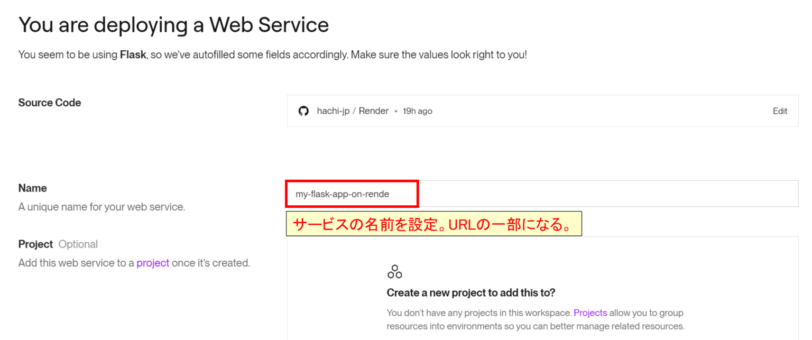
Task: Follow the purple "Projects" link in the description
Action: tap(590, 313)
